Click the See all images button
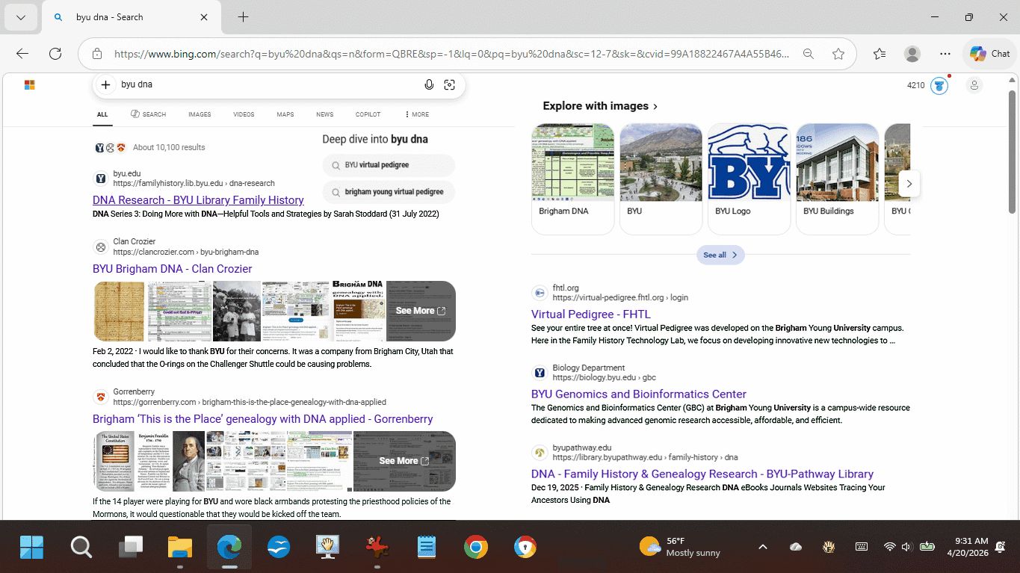 (x=720, y=255)
